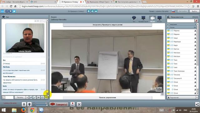Click the attach paperclip icon in chat
This screenshot has width=200, height=113.
pyautogui.click(x=31, y=98)
